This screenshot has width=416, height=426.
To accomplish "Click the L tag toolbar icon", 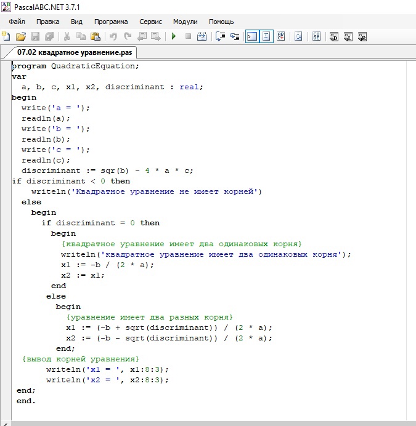I will pyautogui.click(x=348, y=36).
